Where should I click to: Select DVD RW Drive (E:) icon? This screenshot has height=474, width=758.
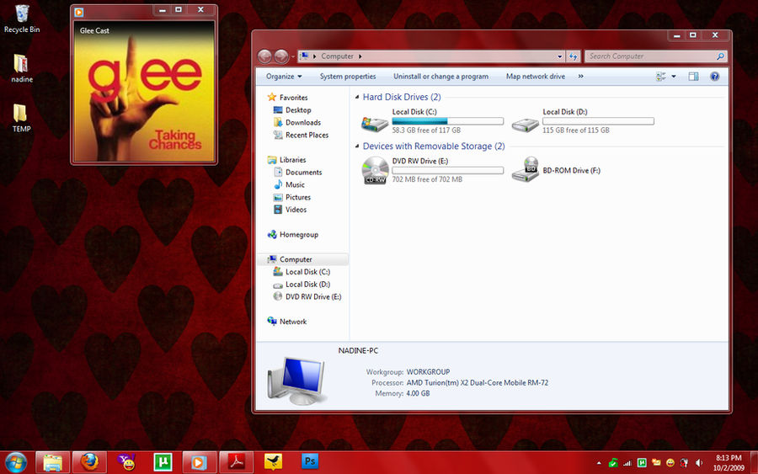click(x=375, y=170)
